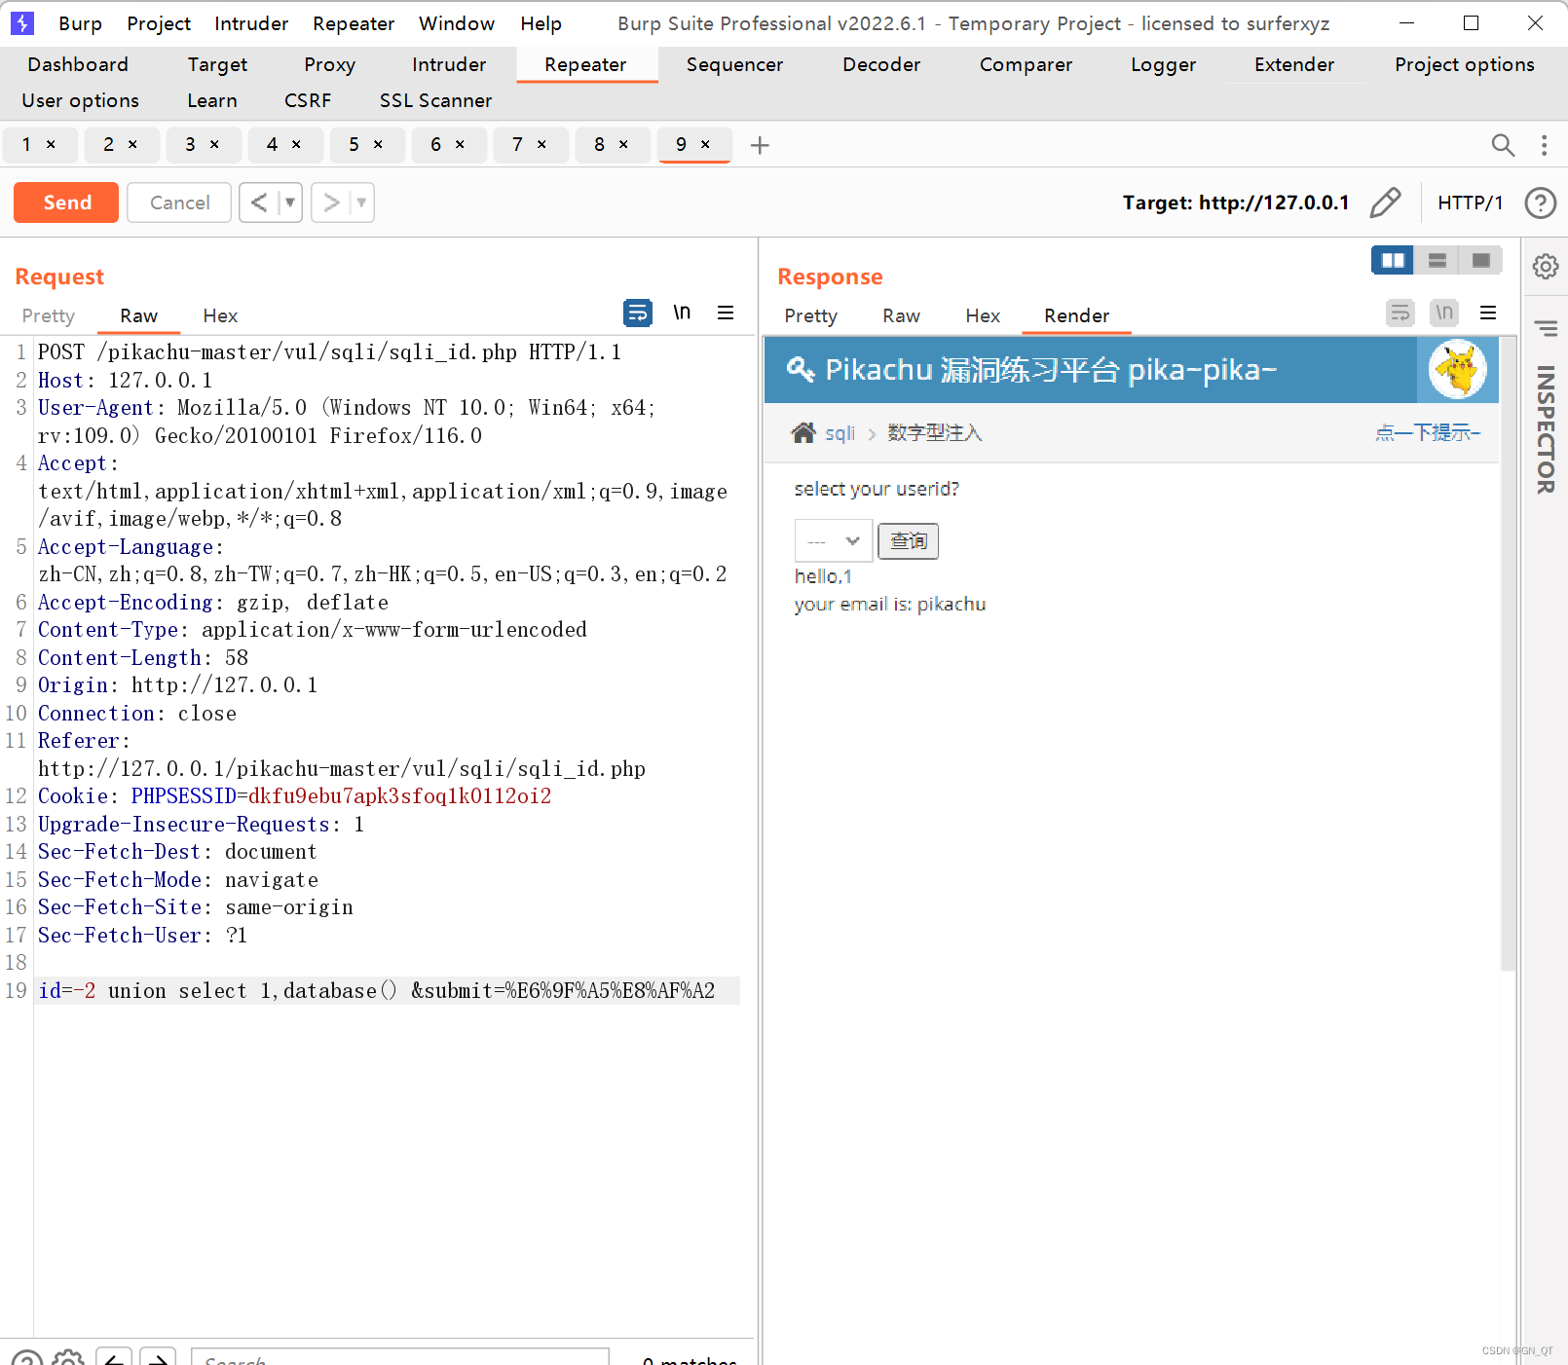Screen dimensions: 1568x1365
Task: Open the response pane hamburger menu
Action: (x=1488, y=313)
